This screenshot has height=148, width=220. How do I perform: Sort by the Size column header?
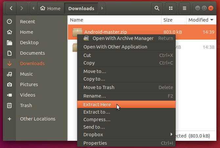(x=174, y=20)
